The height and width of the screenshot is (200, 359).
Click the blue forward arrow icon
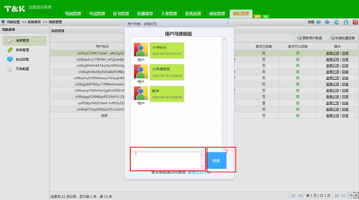pos(327,22)
